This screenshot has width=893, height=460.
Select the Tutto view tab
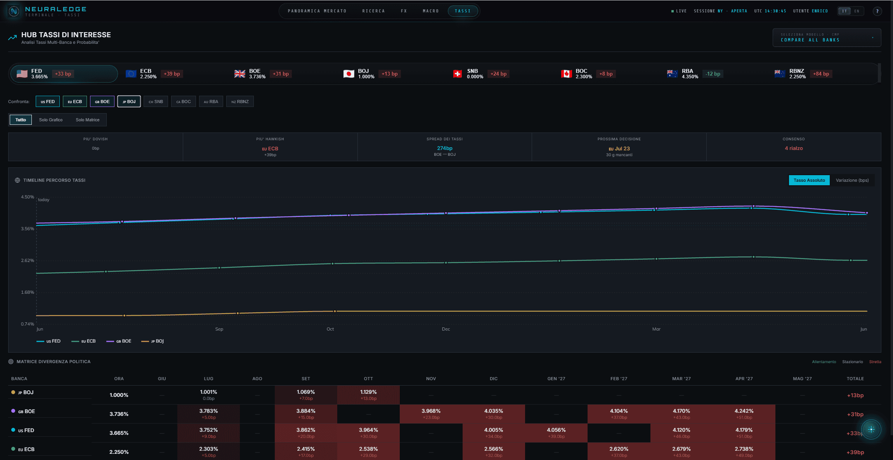coord(21,120)
